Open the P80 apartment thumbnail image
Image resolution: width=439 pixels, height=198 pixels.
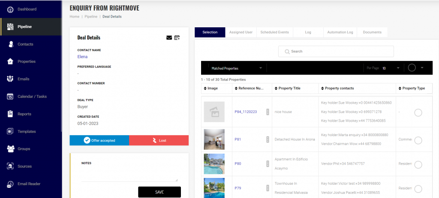(x=214, y=164)
